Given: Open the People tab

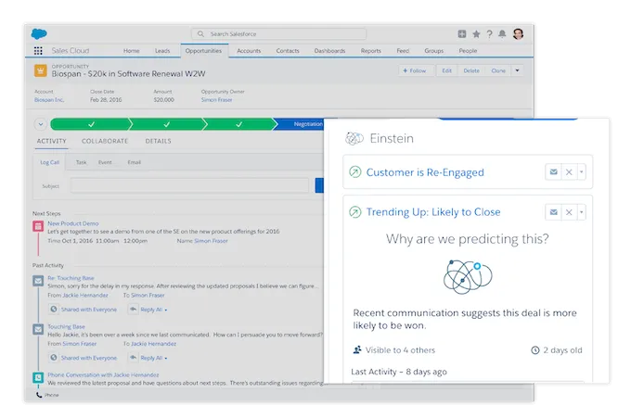Looking at the screenshot, I should pos(468,51).
